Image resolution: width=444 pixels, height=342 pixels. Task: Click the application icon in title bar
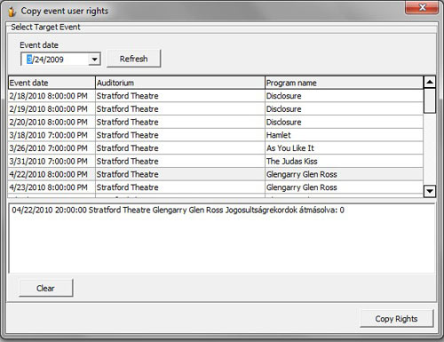(x=12, y=12)
